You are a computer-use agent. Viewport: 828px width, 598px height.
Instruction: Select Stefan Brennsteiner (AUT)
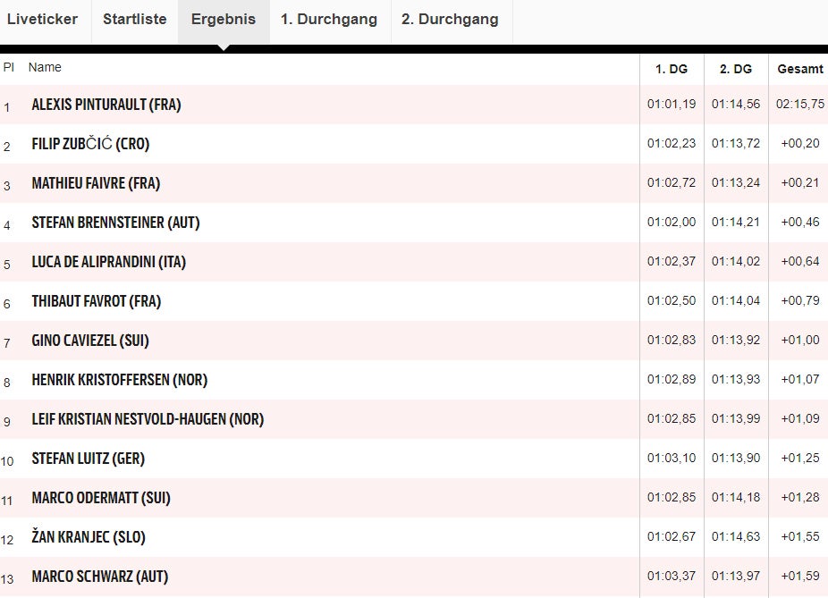pos(115,223)
